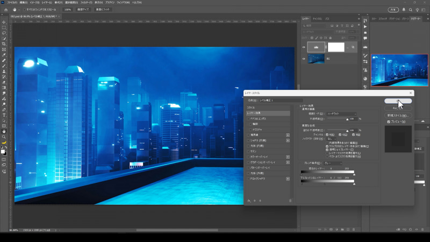Screen dimensions: 430x242
Task: Open the 描画モード dropdown showing ハードライト
Action: tap(341, 113)
